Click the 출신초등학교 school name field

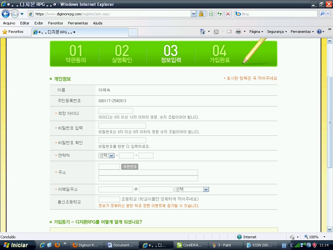(109, 200)
